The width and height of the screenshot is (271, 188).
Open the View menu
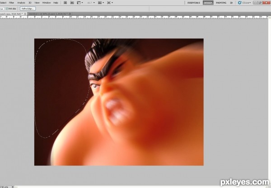37,3
